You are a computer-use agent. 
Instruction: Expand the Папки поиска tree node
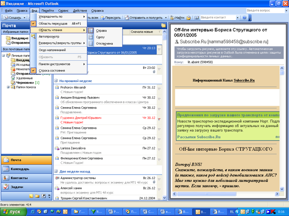tap(8, 87)
